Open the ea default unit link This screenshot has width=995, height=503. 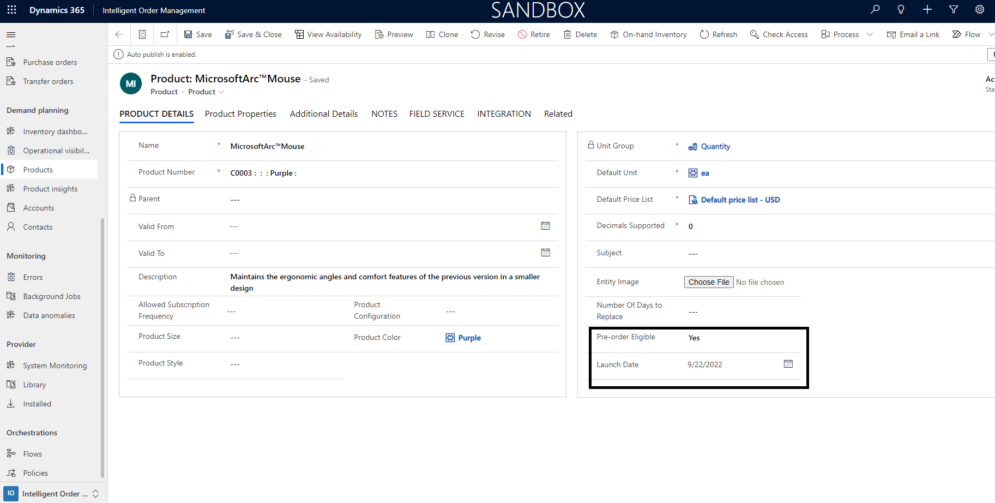705,173
